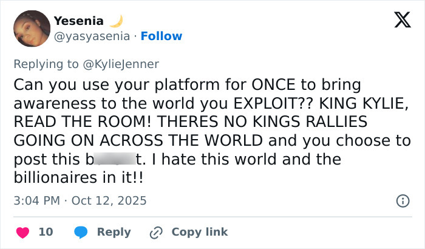Follow the @yasyasenia account
Screen dimensions: 425x249
coord(161,36)
